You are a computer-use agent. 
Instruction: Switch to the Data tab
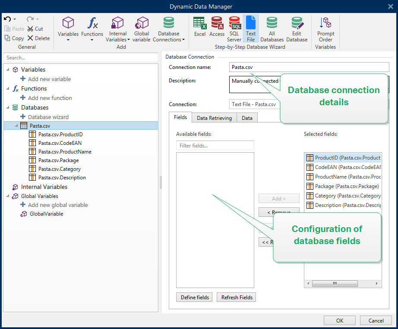(x=247, y=118)
